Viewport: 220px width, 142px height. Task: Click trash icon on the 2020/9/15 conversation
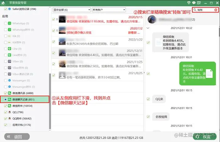pyautogui.click(x=57, y=19)
